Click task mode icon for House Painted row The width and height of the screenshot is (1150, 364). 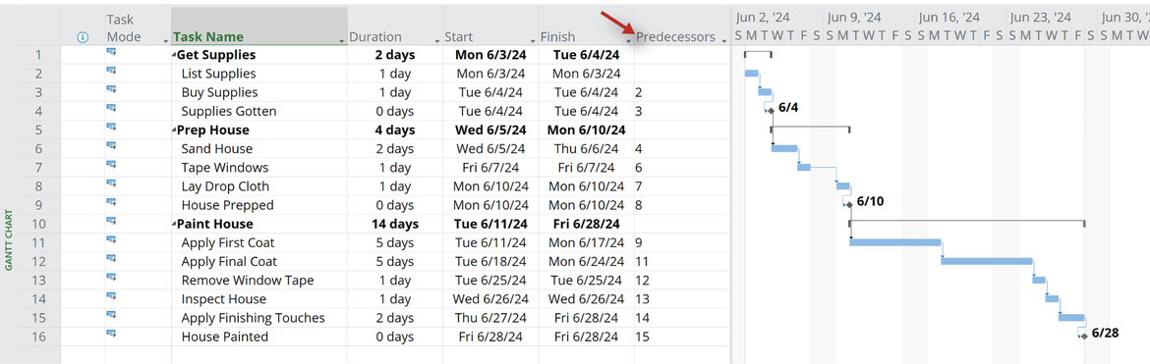click(x=111, y=334)
